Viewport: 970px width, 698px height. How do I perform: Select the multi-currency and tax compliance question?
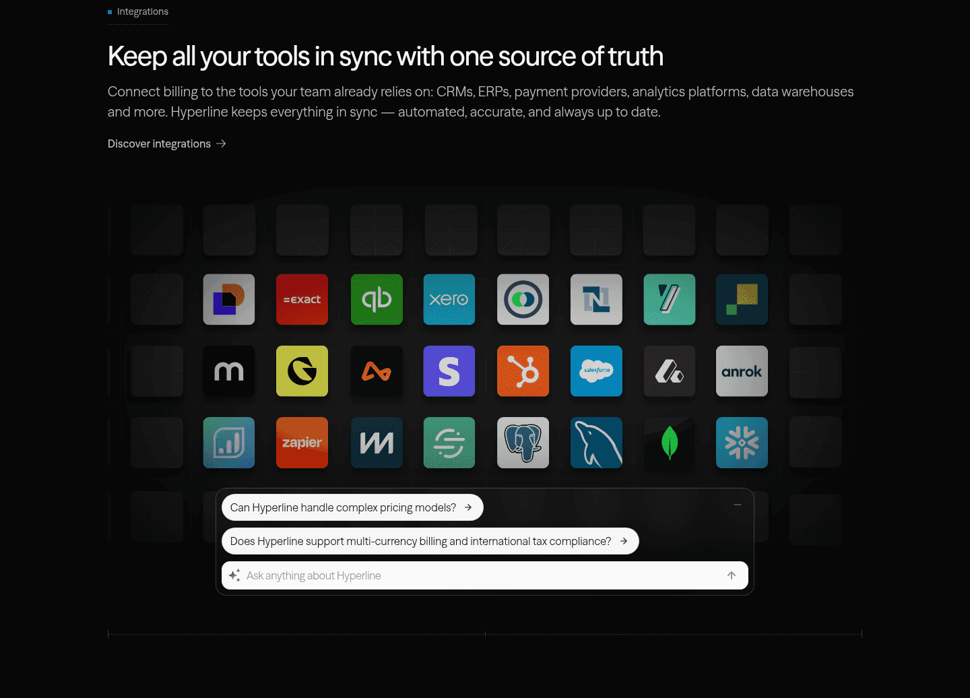[x=430, y=541]
